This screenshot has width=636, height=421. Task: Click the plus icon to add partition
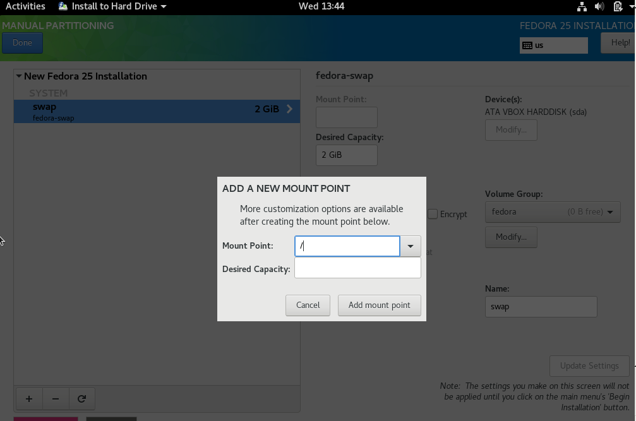coord(29,398)
